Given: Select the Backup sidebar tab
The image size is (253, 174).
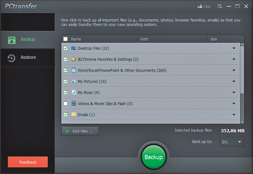Looking at the screenshot, I should (28, 40).
